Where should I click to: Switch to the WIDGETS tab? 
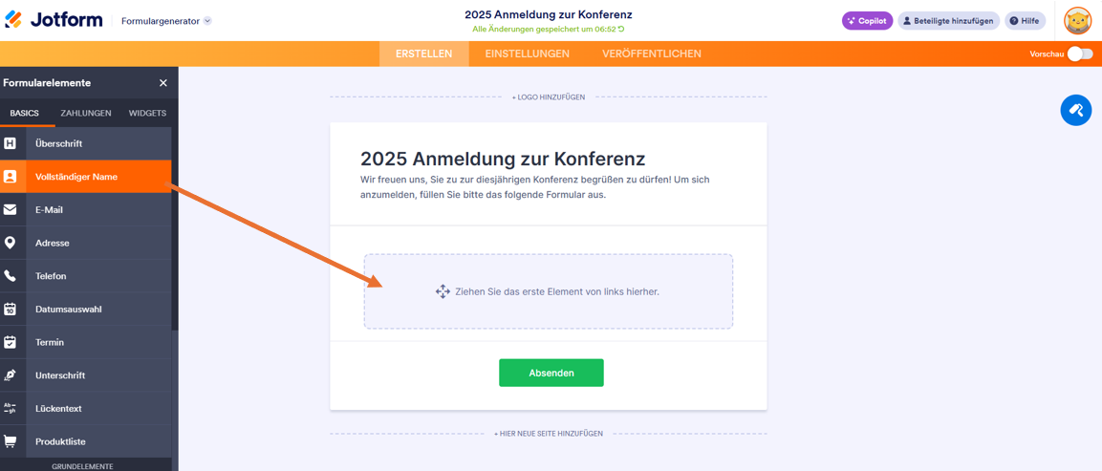[x=147, y=113]
